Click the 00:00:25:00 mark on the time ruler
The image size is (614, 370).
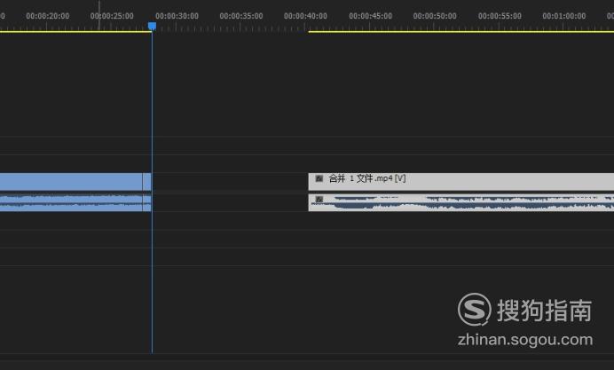click(x=112, y=16)
